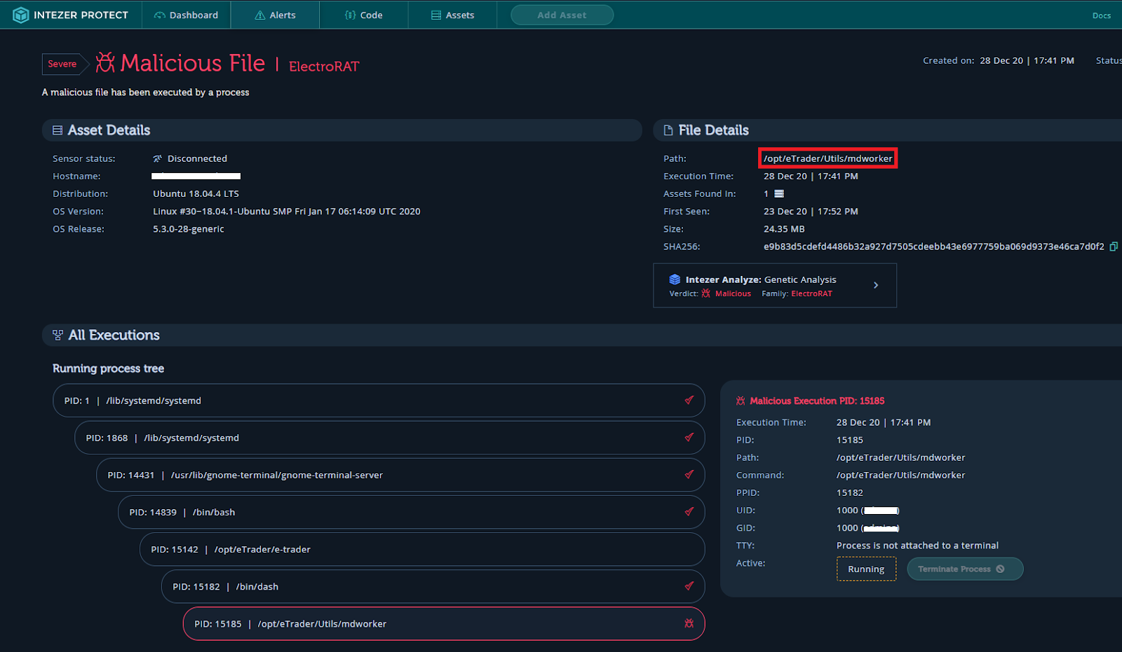Click the malicious bug icon on mdworker row
1122x652 pixels.
(689, 623)
